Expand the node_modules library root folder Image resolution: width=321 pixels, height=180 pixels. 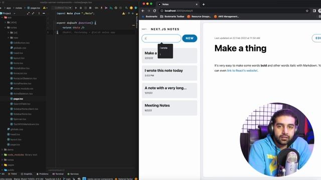click(2, 154)
